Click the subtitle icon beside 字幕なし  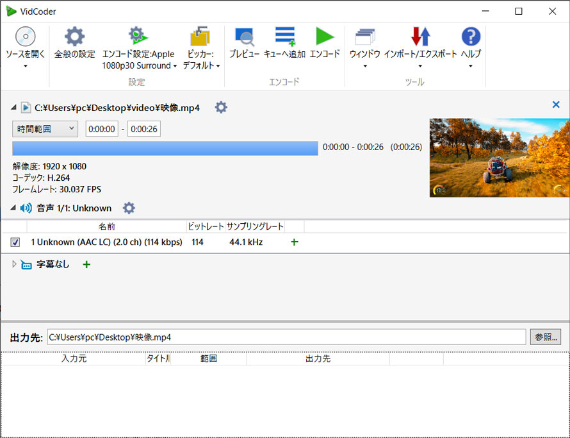point(26,265)
